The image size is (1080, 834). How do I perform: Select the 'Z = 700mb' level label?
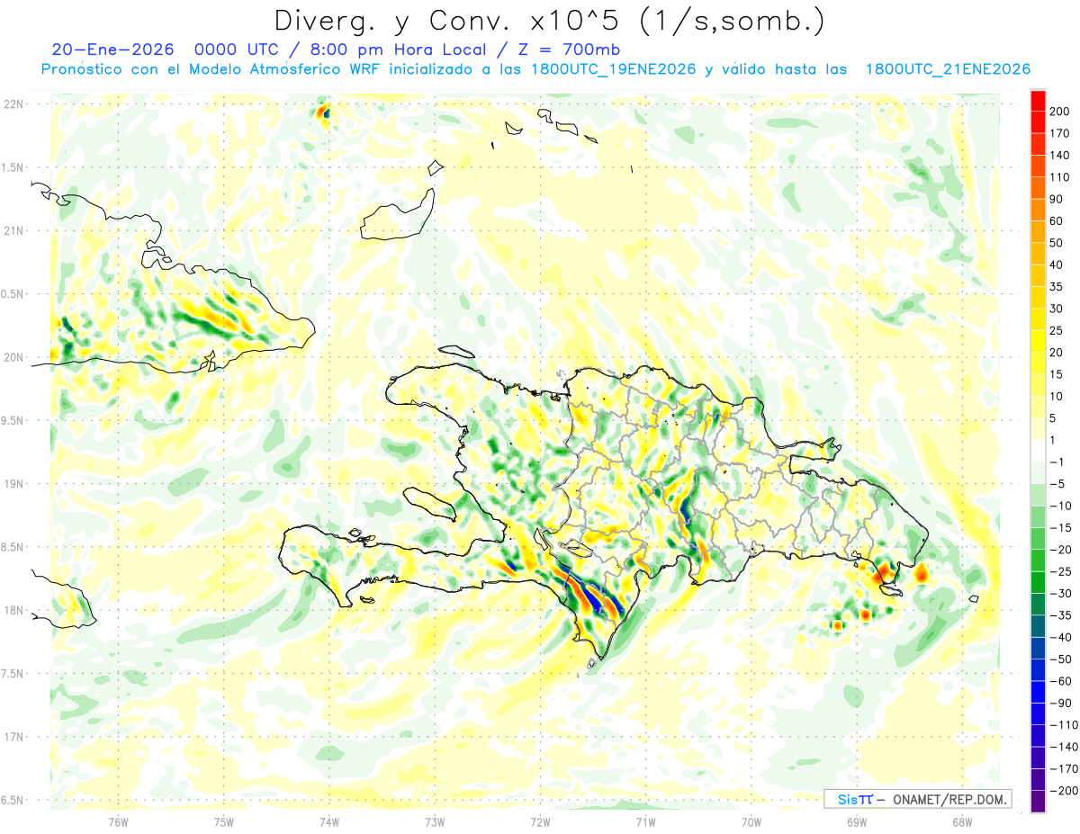point(568,49)
